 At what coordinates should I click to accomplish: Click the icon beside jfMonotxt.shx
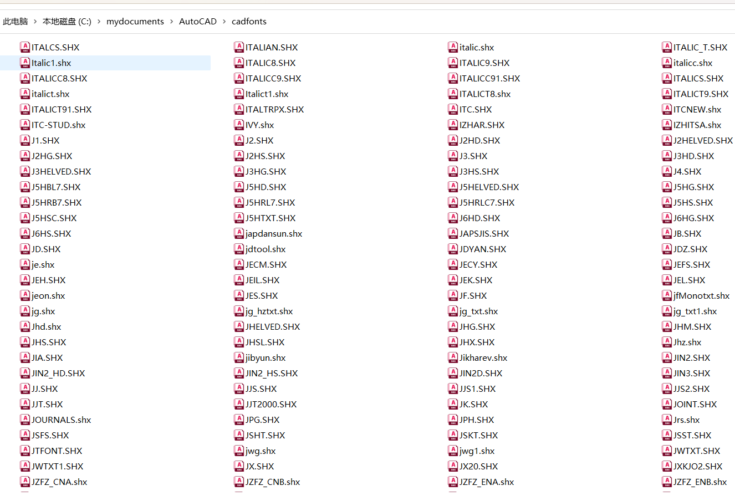pyautogui.click(x=667, y=295)
